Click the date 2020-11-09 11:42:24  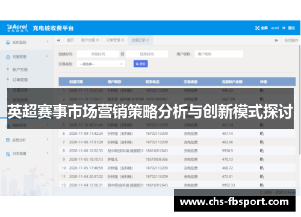pos(86,134)
